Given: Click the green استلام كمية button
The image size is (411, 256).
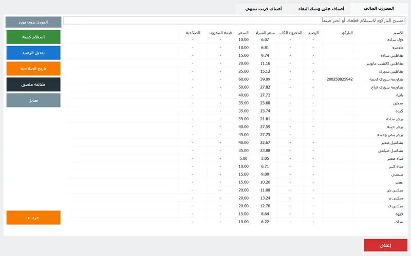Looking at the screenshot, I should point(33,37).
